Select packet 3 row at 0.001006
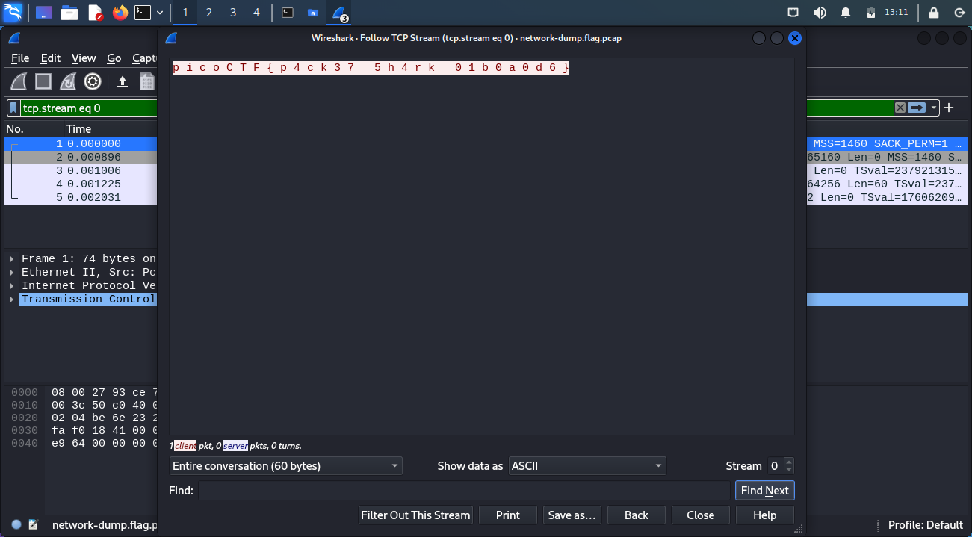 [x=81, y=170]
